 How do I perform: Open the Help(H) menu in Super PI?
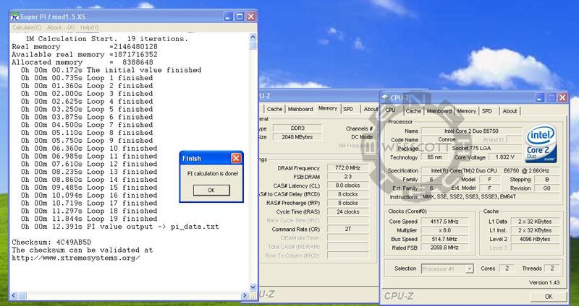89,27
